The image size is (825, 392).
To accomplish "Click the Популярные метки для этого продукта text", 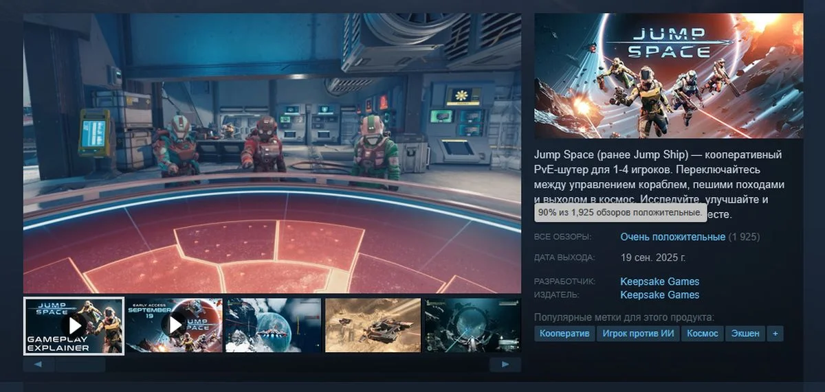I will click(624, 317).
